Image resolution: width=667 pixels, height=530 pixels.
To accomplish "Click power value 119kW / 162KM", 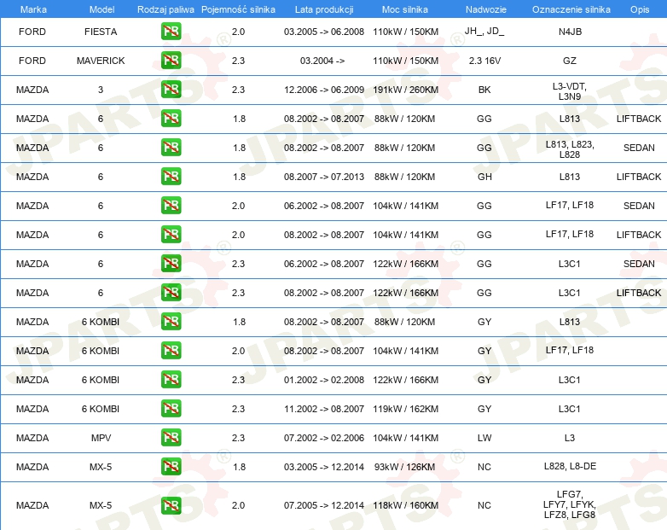I will click(x=406, y=409).
